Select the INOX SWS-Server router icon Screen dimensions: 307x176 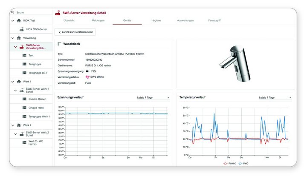[21, 29]
